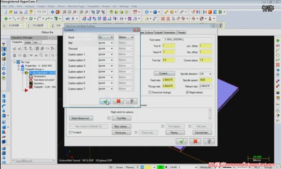This screenshot has width=281, height=169.
Task: Click the Create point green plus icon
Action: coord(6,18)
